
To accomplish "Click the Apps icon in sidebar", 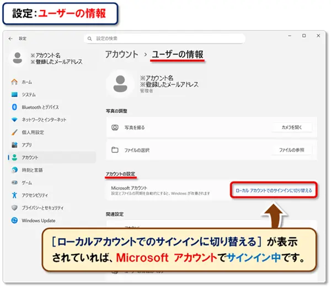I will [14, 145].
